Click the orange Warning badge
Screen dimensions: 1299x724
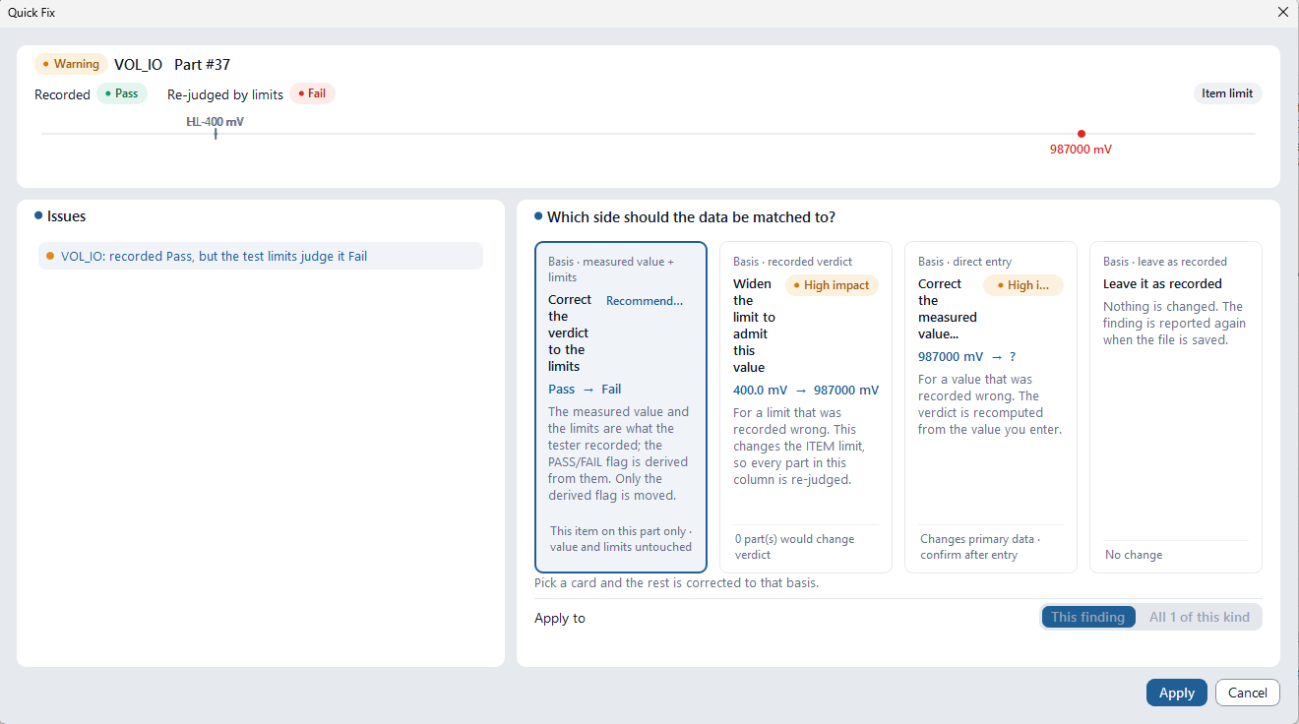71,64
